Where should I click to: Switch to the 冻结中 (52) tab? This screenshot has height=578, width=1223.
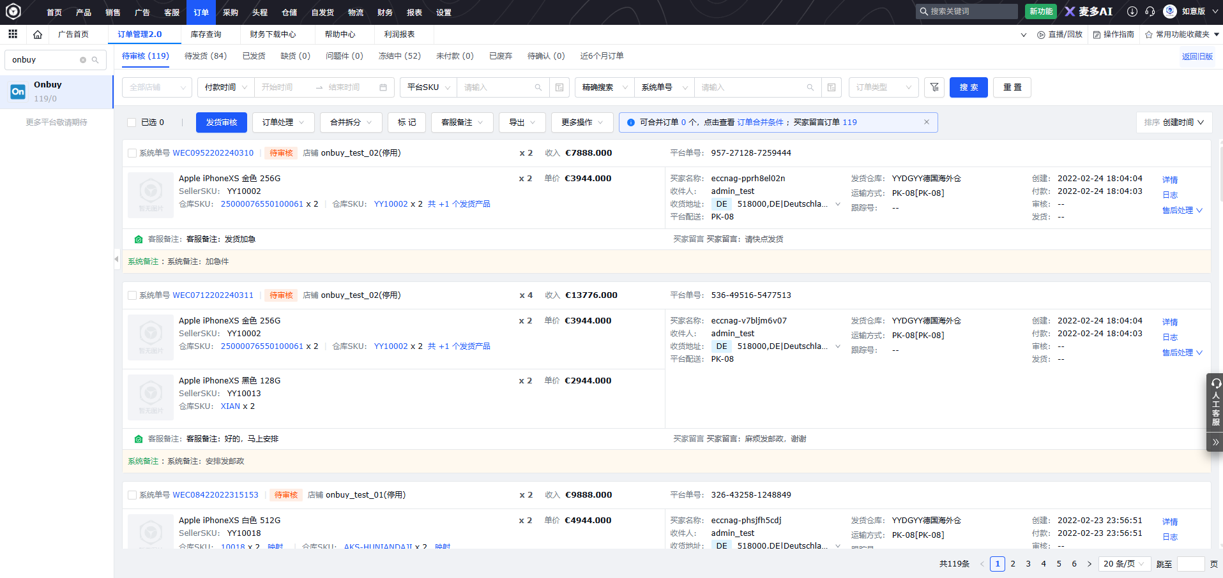pyautogui.click(x=400, y=56)
